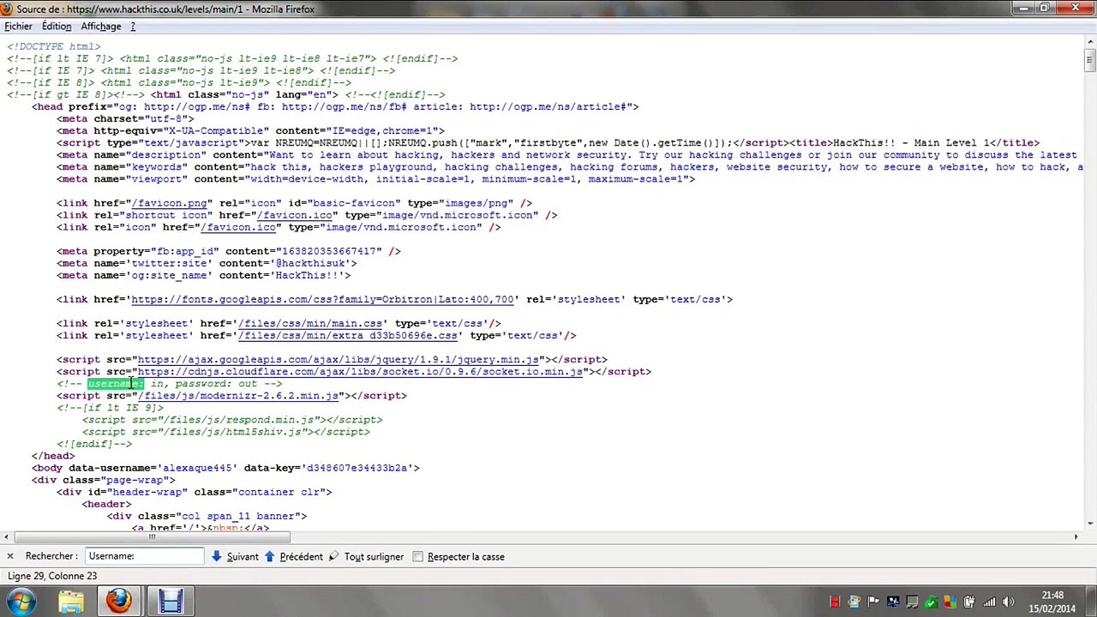Open the /favicon.png link
1097x617 pixels.
[169, 203]
